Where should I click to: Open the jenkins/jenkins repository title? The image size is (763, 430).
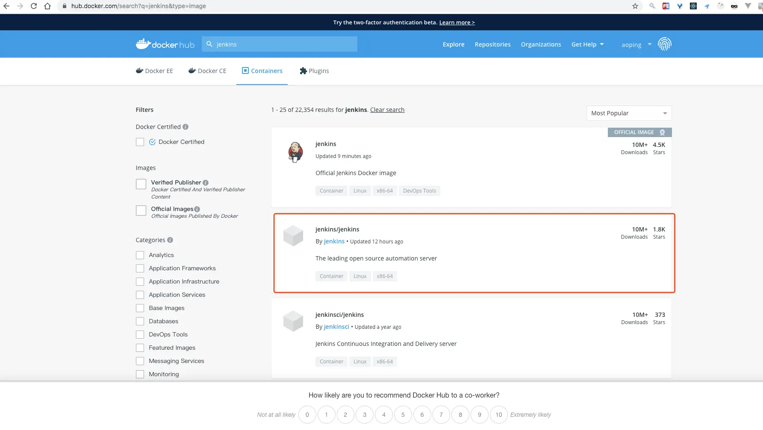(337, 229)
